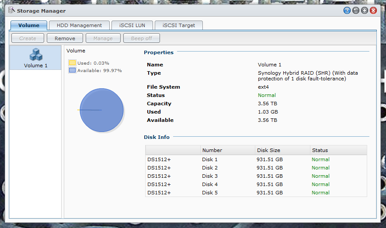Click the Create button
This screenshot has height=228, width=386.
pyautogui.click(x=28, y=38)
